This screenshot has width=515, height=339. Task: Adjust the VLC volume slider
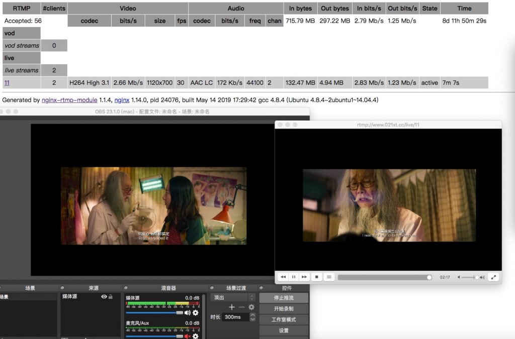[470, 277]
